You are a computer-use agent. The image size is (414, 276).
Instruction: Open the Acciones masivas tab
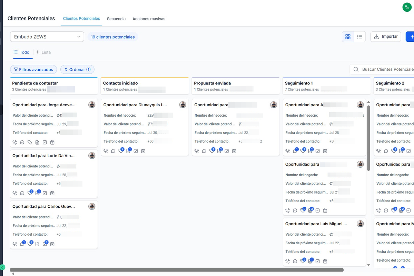149,19
